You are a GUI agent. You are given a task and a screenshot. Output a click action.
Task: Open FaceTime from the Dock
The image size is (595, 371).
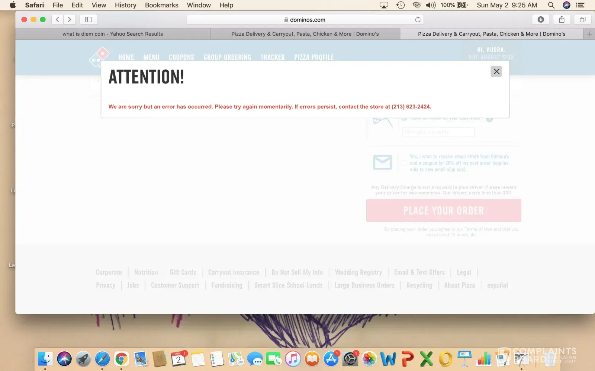[x=274, y=359]
